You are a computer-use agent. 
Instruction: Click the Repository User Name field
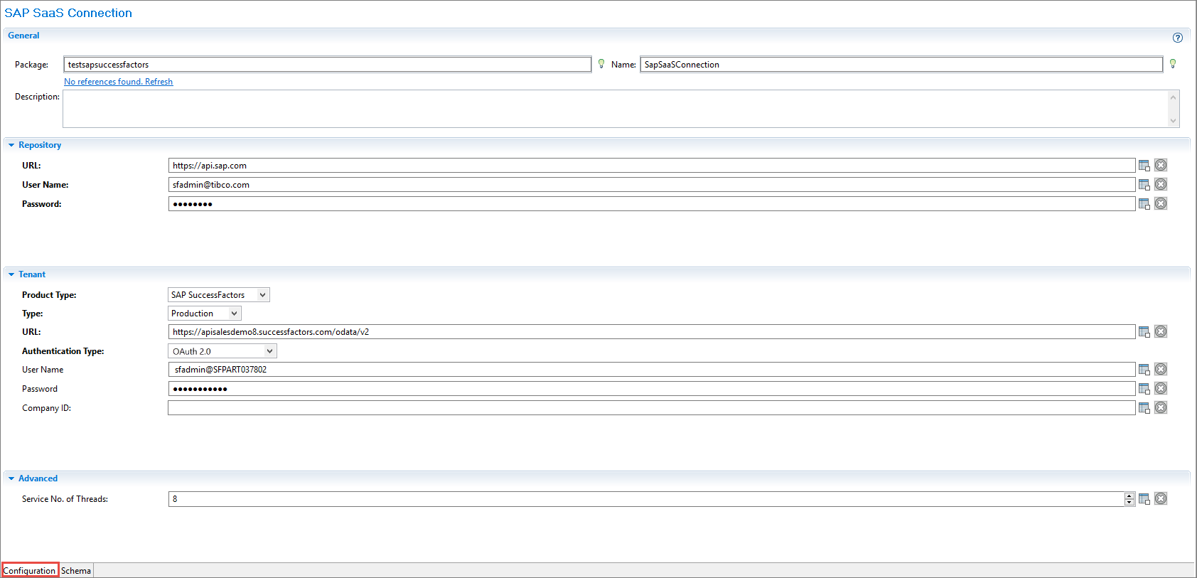click(x=652, y=185)
